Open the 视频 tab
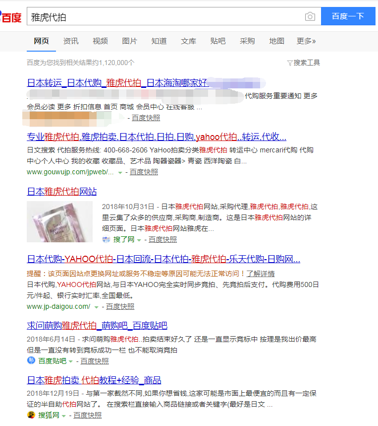The height and width of the screenshot is (426, 378). 100,41
